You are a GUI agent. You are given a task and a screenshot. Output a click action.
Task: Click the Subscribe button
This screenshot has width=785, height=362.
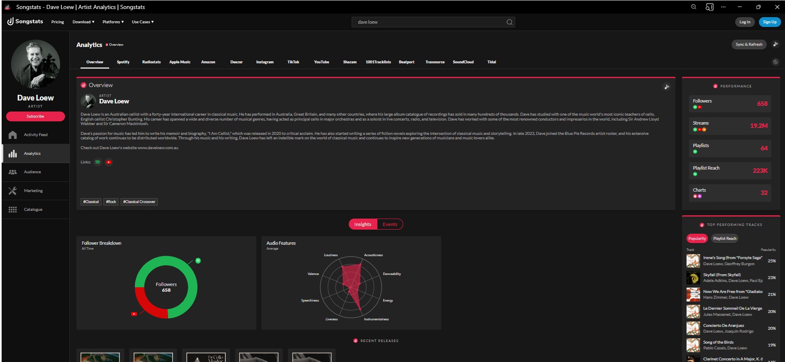point(36,116)
